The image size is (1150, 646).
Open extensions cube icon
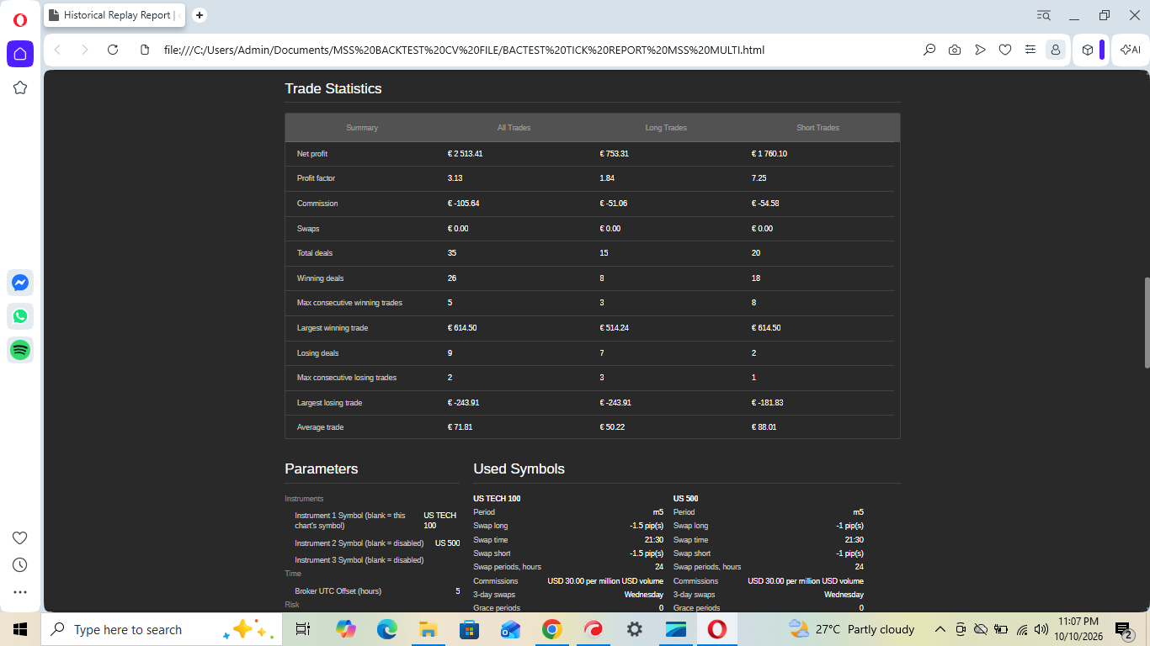click(x=1088, y=50)
